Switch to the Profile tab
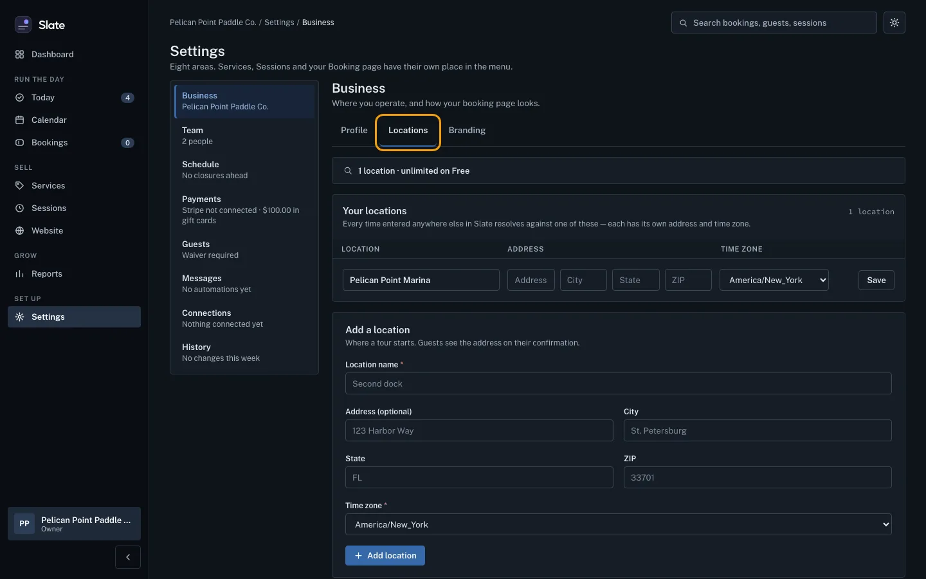Image resolution: width=926 pixels, height=579 pixels. tap(354, 131)
